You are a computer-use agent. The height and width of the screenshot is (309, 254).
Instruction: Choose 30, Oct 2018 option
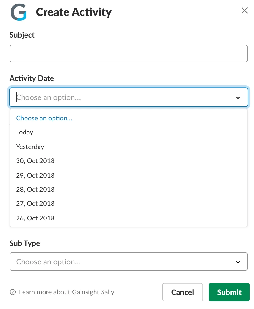(x=128, y=161)
